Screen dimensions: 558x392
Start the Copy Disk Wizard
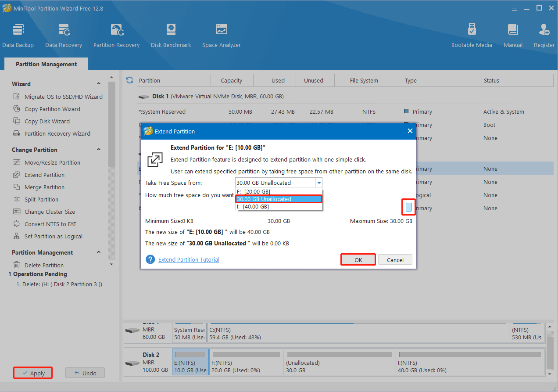pos(47,121)
